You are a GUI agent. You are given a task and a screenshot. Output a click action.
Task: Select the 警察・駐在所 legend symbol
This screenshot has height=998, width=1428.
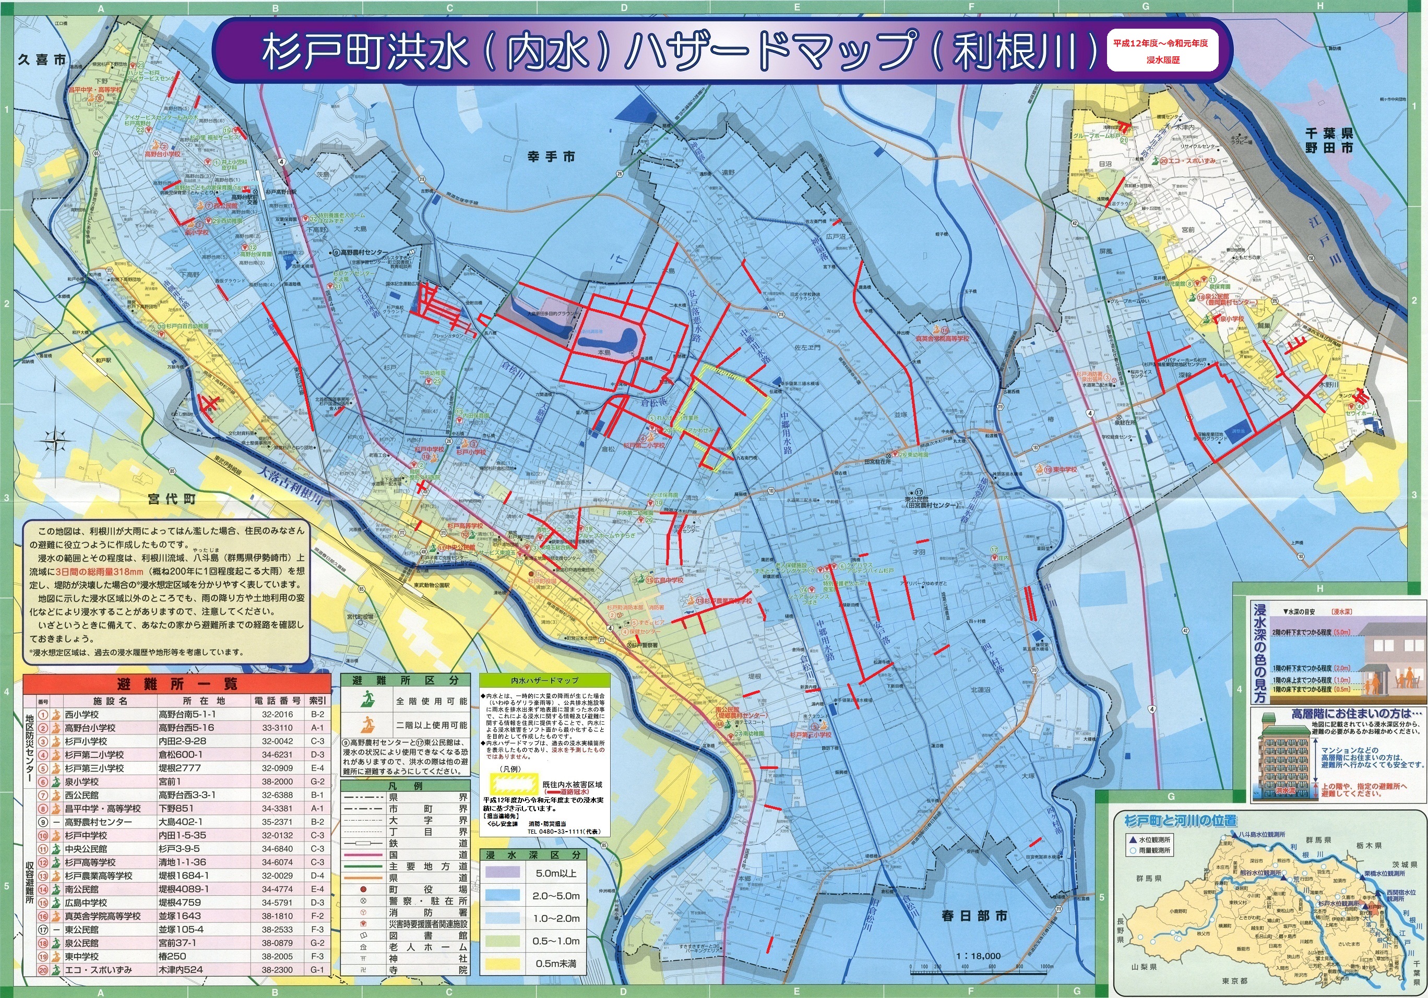tap(363, 901)
